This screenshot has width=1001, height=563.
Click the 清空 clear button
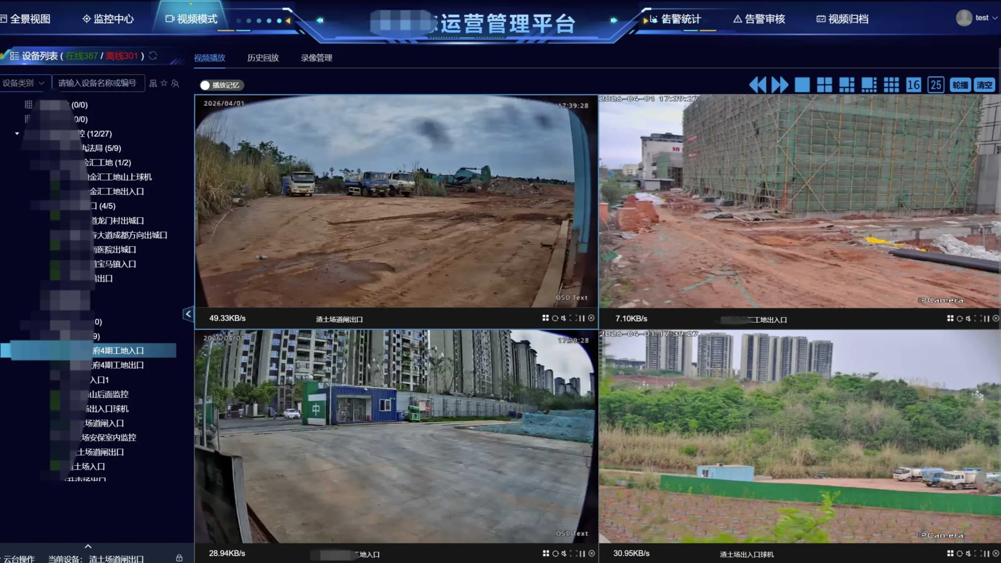pos(984,85)
